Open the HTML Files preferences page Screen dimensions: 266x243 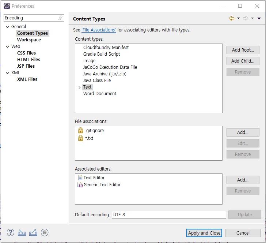tap(28, 60)
